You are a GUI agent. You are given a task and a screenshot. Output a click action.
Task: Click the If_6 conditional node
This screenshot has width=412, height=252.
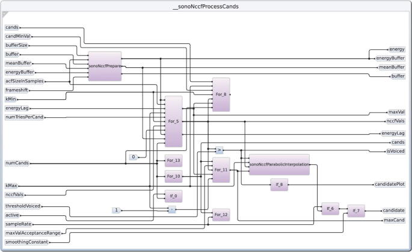coord(330,211)
